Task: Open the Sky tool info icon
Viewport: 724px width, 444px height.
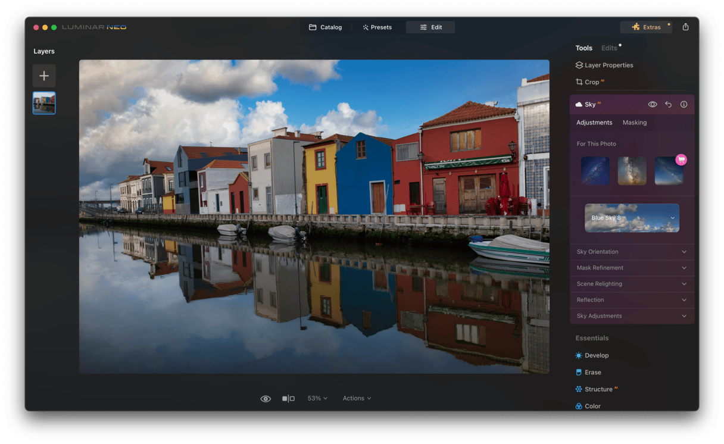Action: 684,104
